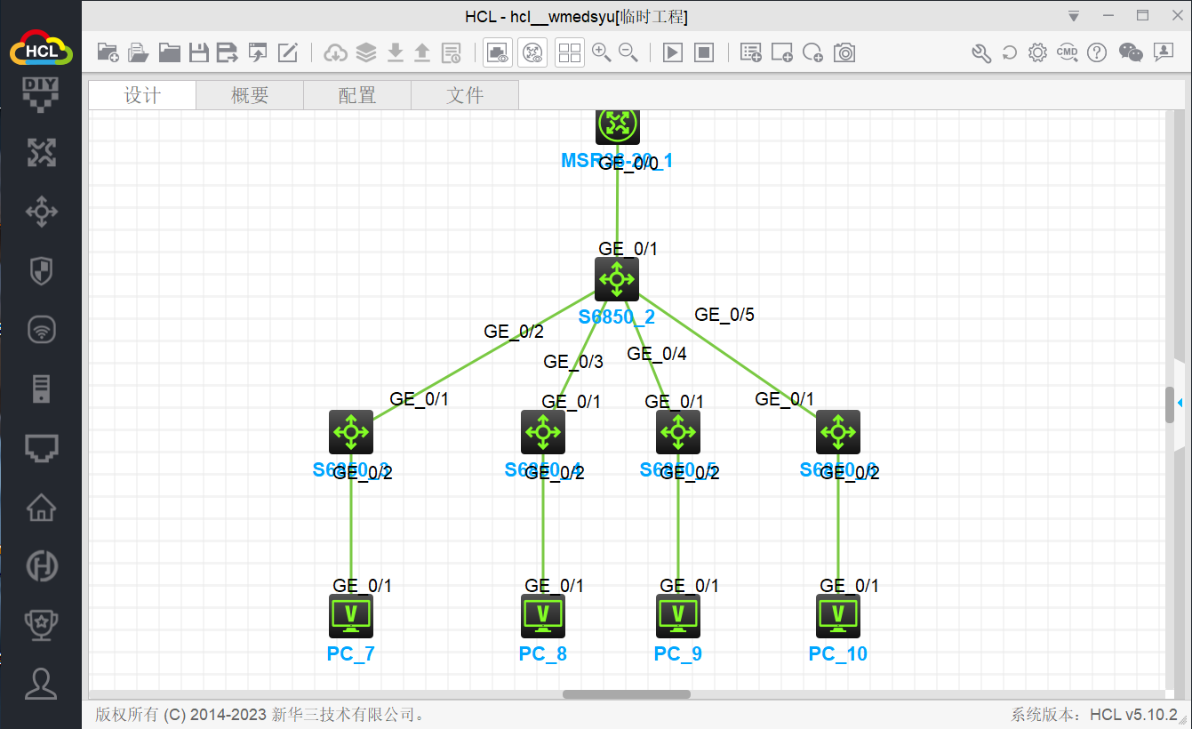The height and width of the screenshot is (729, 1192).
Task: Select the PC_8 host device
Action: click(543, 616)
